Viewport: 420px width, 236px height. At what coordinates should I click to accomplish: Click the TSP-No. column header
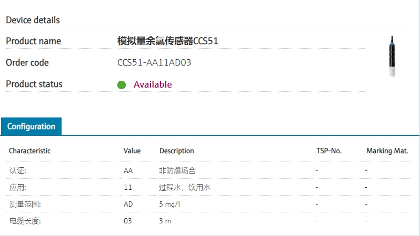328,151
